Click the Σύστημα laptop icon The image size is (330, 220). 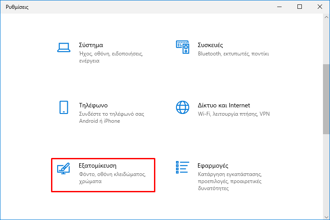click(x=63, y=48)
